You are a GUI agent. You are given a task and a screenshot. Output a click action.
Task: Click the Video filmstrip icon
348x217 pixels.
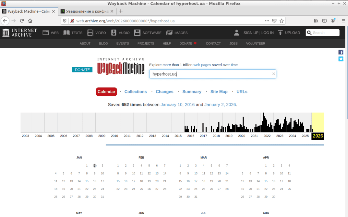click(90, 33)
